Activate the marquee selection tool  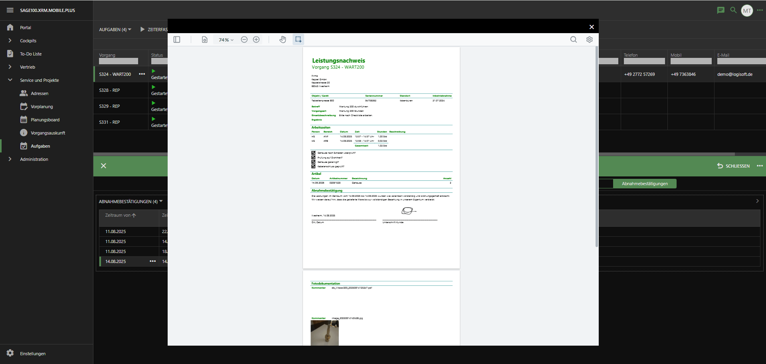pyautogui.click(x=298, y=40)
